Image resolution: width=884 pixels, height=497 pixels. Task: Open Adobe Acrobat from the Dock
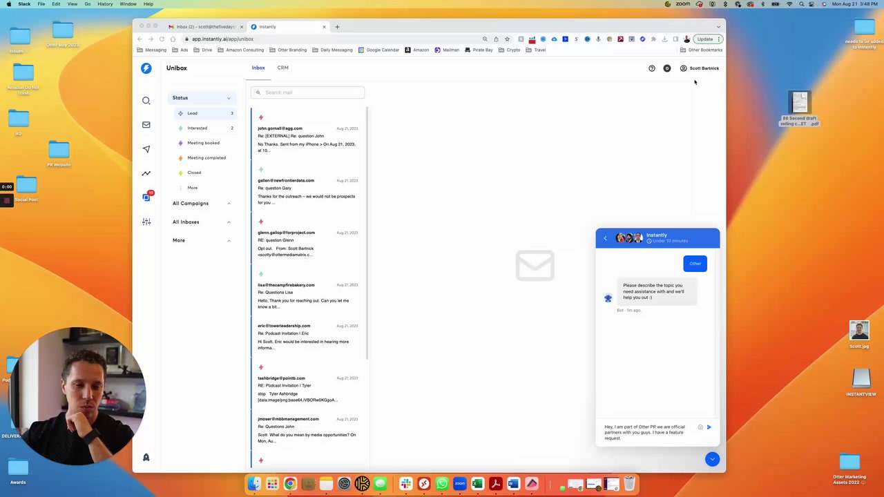point(495,484)
